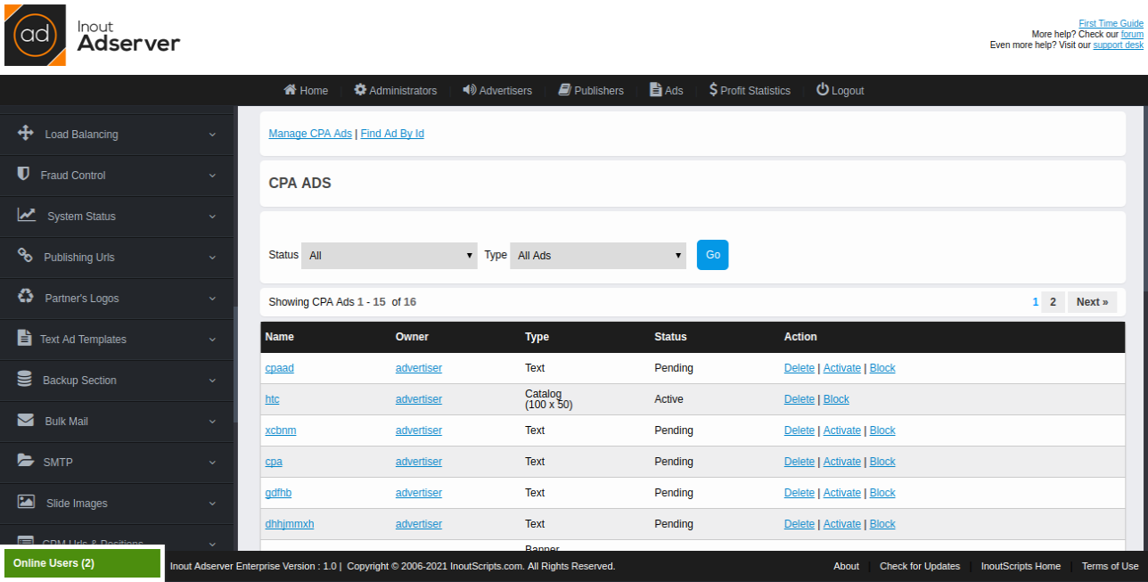
Task: Click the Fraud Control shield icon
Action: (x=24, y=174)
